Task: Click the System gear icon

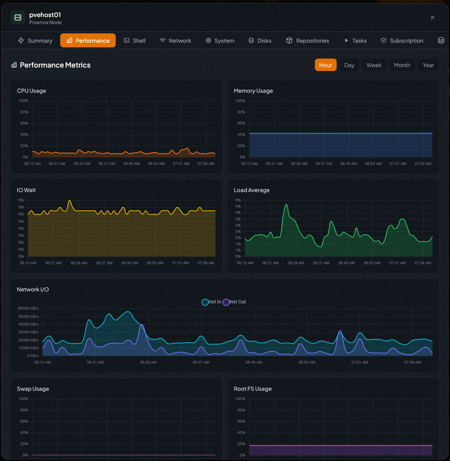Action: click(x=208, y=40)
